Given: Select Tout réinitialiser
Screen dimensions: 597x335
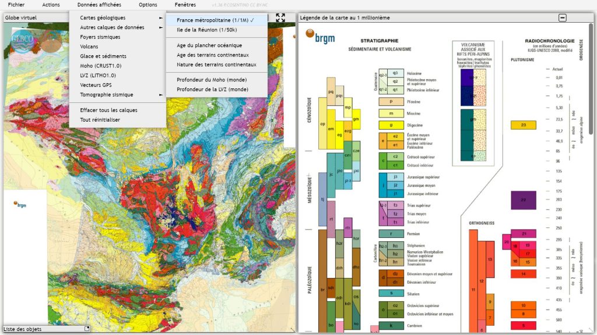Looking at the screenshot, I should [x=100, y=120].
